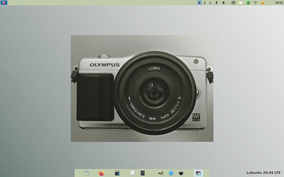Select the active image viewer dock icon
The height and width of the screenshot is (177, 284).
[198, 173]
